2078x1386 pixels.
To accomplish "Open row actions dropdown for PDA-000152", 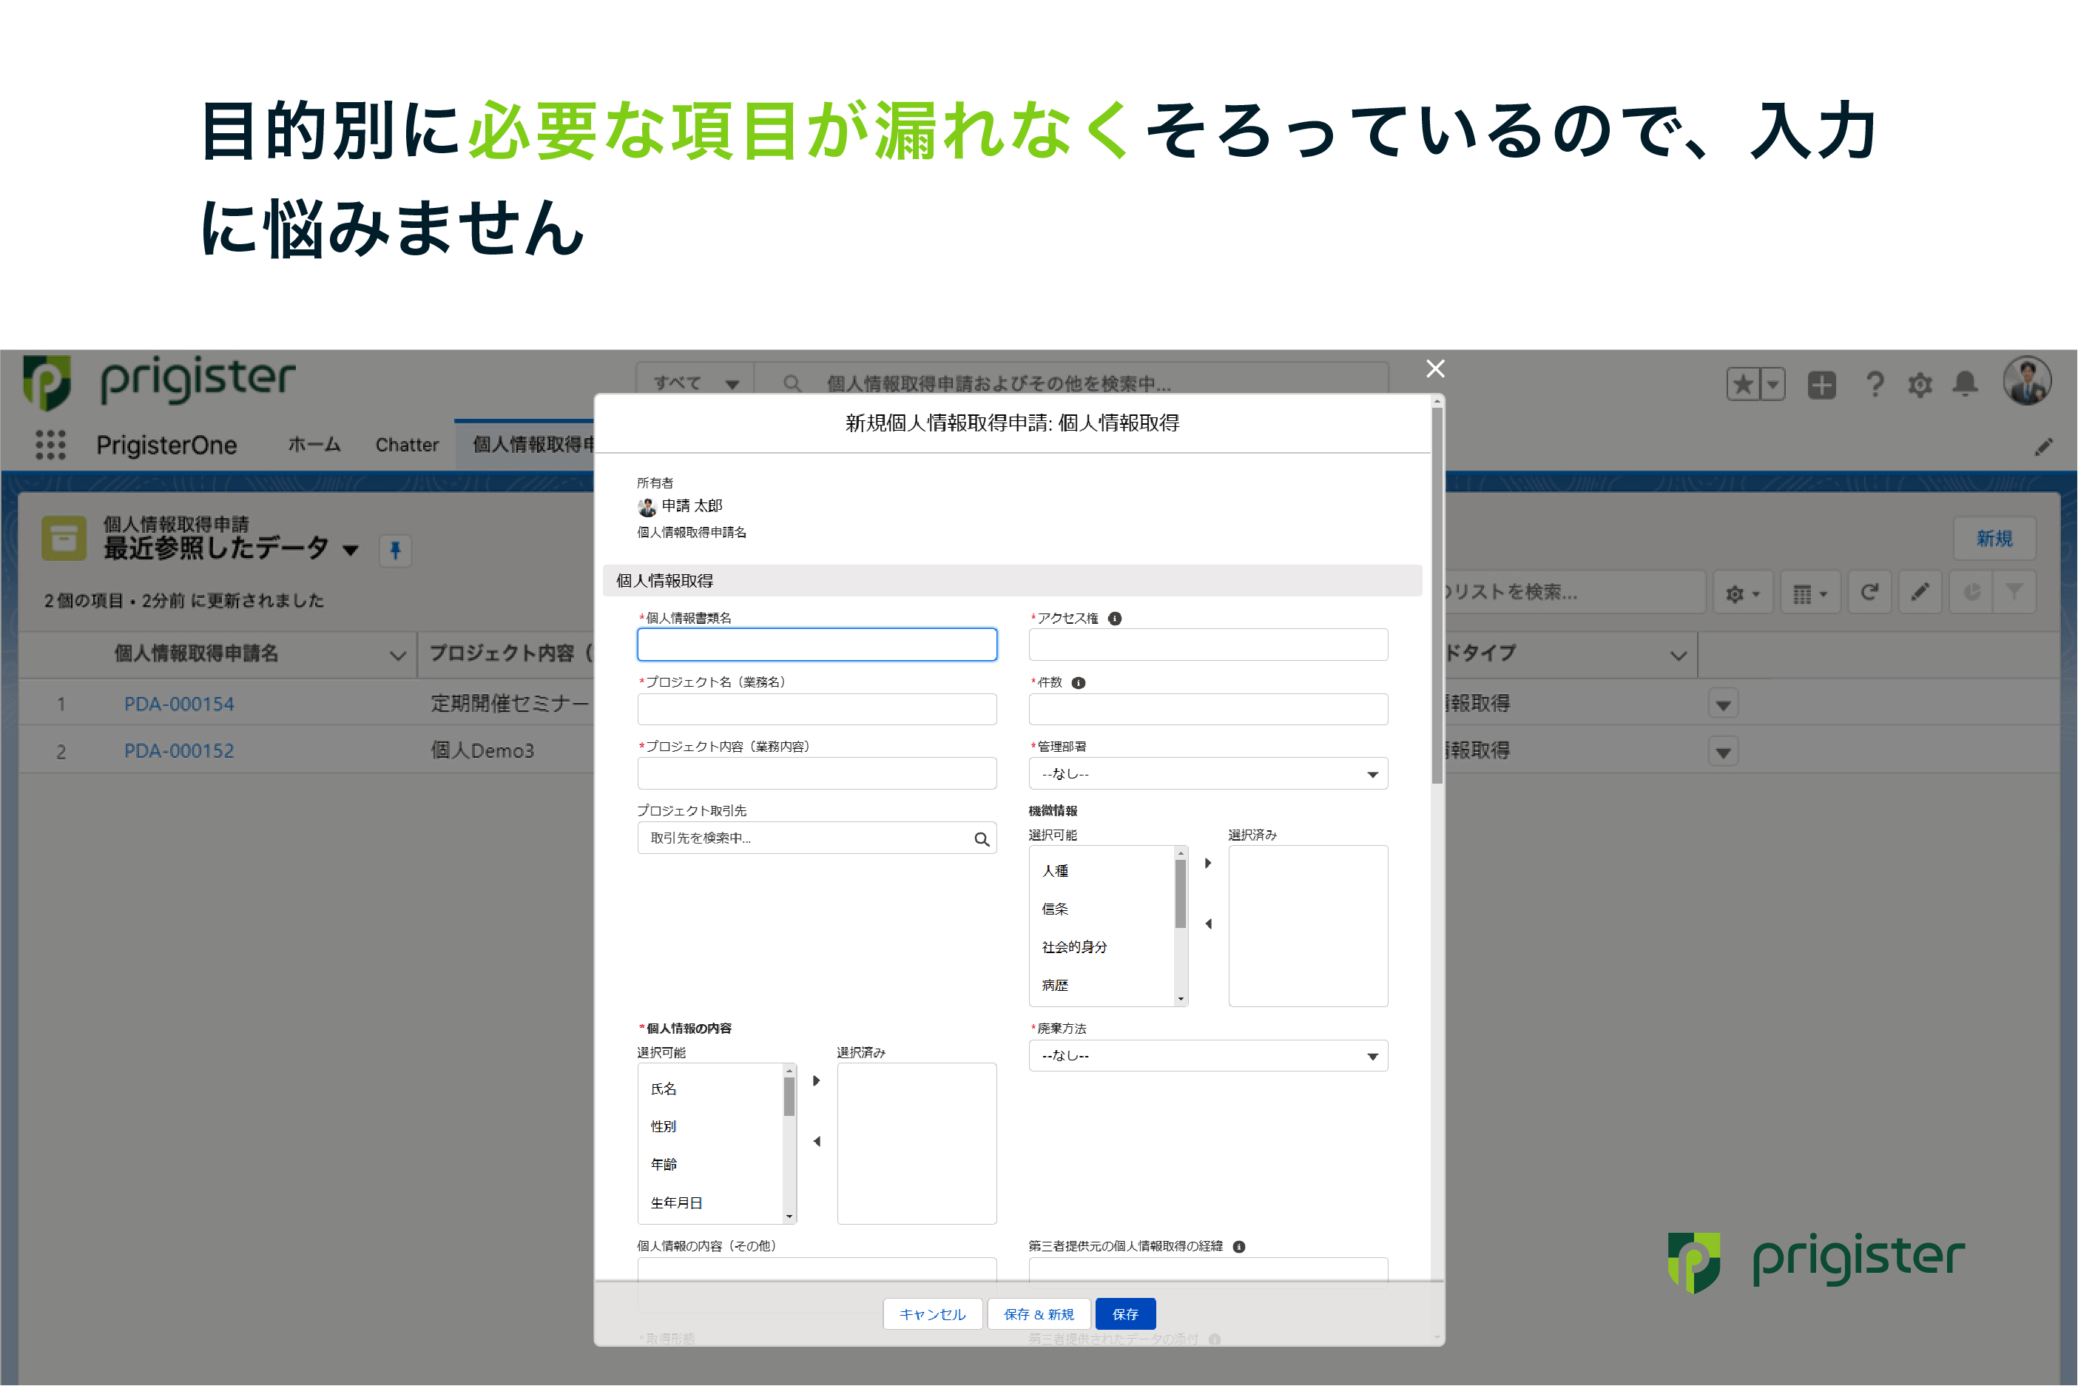I will 1723,753.
